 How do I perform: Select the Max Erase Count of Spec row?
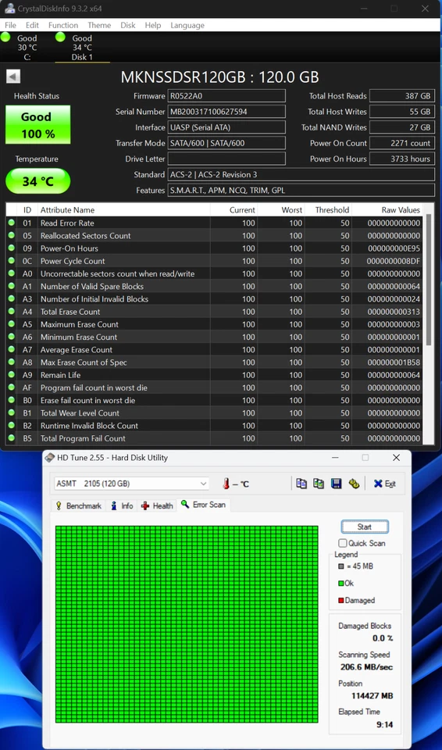(x=214, y=362)
